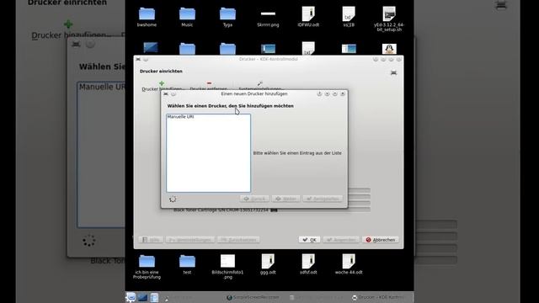Switch to SimpleScreenRecorder in taskbar
Screen dimensions: 539x303
pyautogui.click(x=253, y=297)
